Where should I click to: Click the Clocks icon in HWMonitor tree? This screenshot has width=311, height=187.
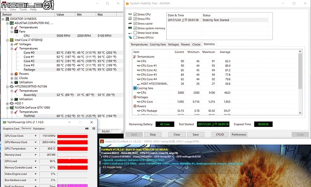tap(16, 78)
